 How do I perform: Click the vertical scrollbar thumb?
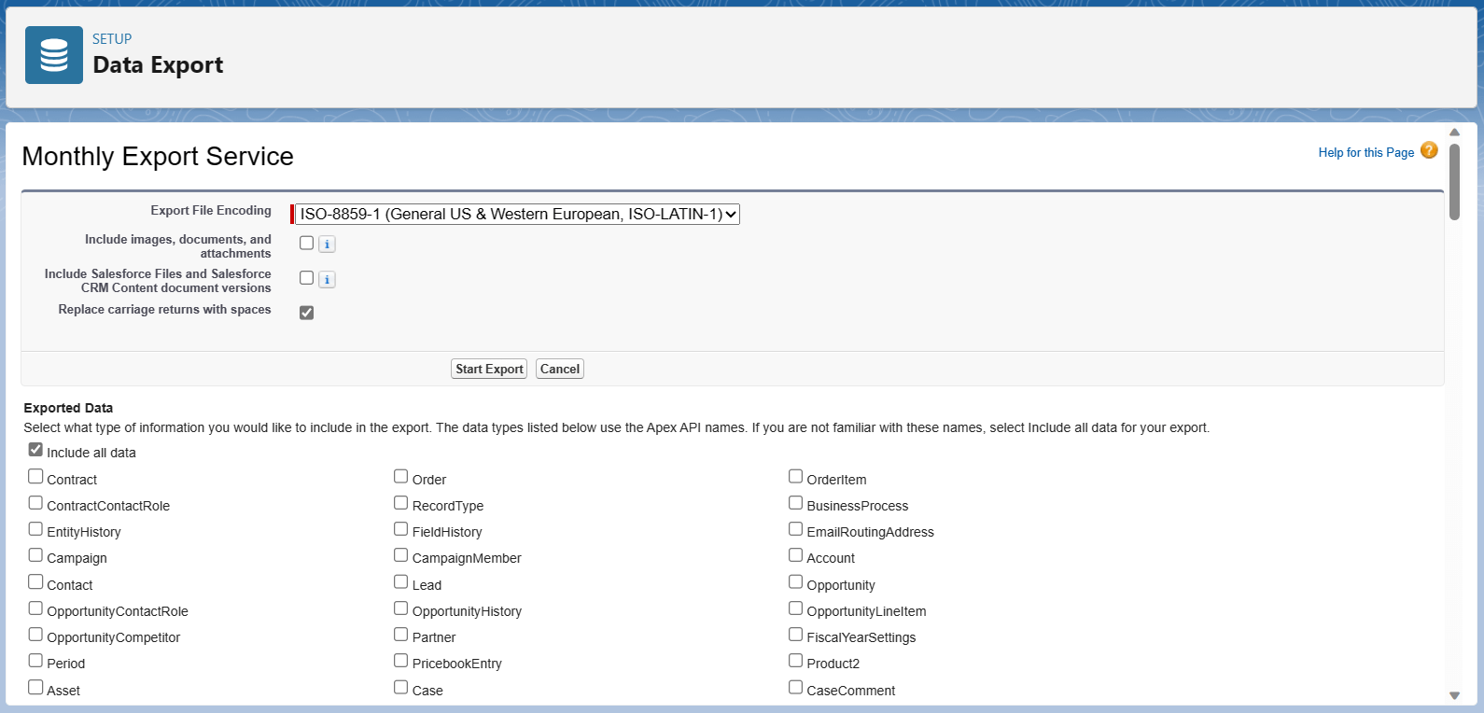coord(1454,182)
